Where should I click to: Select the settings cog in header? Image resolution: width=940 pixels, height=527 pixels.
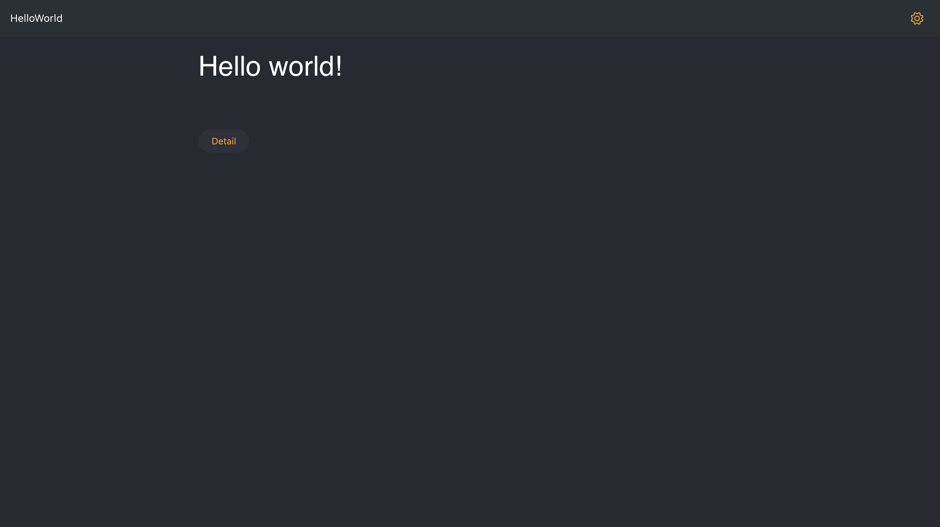coord(917,18)
